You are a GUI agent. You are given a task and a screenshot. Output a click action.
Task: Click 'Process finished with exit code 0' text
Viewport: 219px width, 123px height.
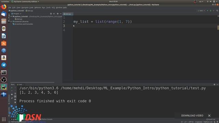(x=55, y=101)
